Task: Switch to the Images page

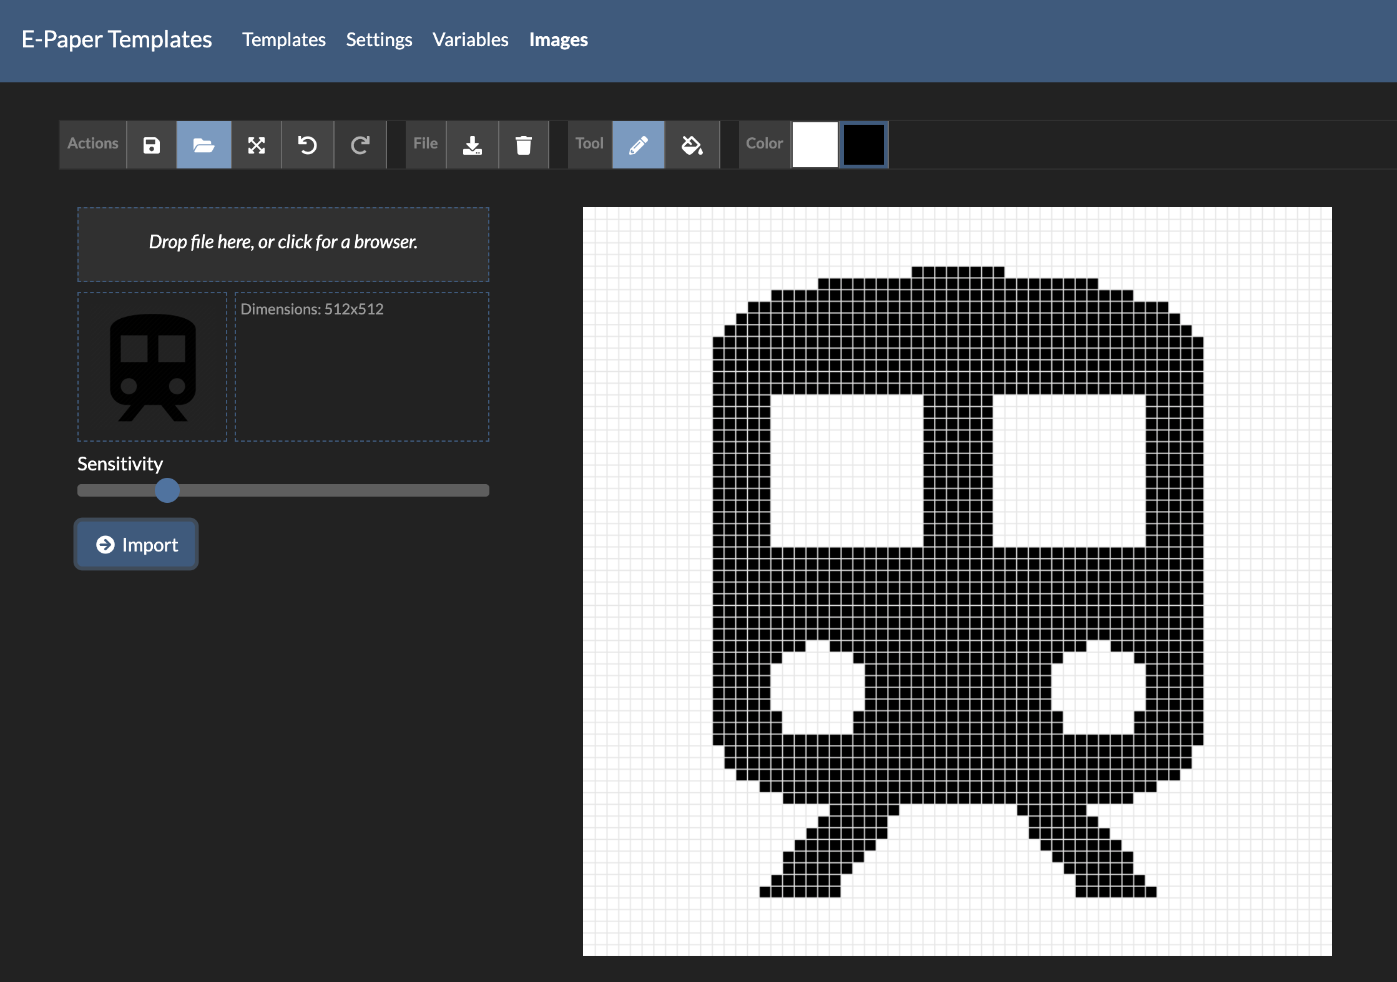Action: [x=558, y=40]
